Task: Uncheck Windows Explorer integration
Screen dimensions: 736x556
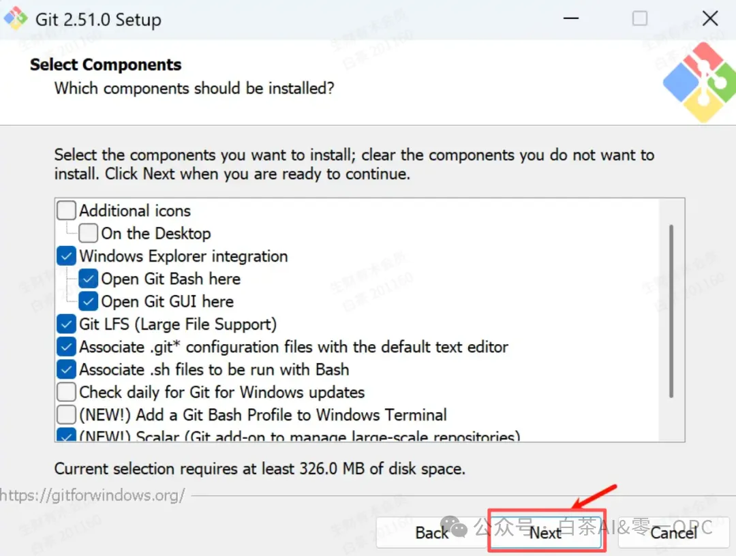Action: click(x=66, y=256)
